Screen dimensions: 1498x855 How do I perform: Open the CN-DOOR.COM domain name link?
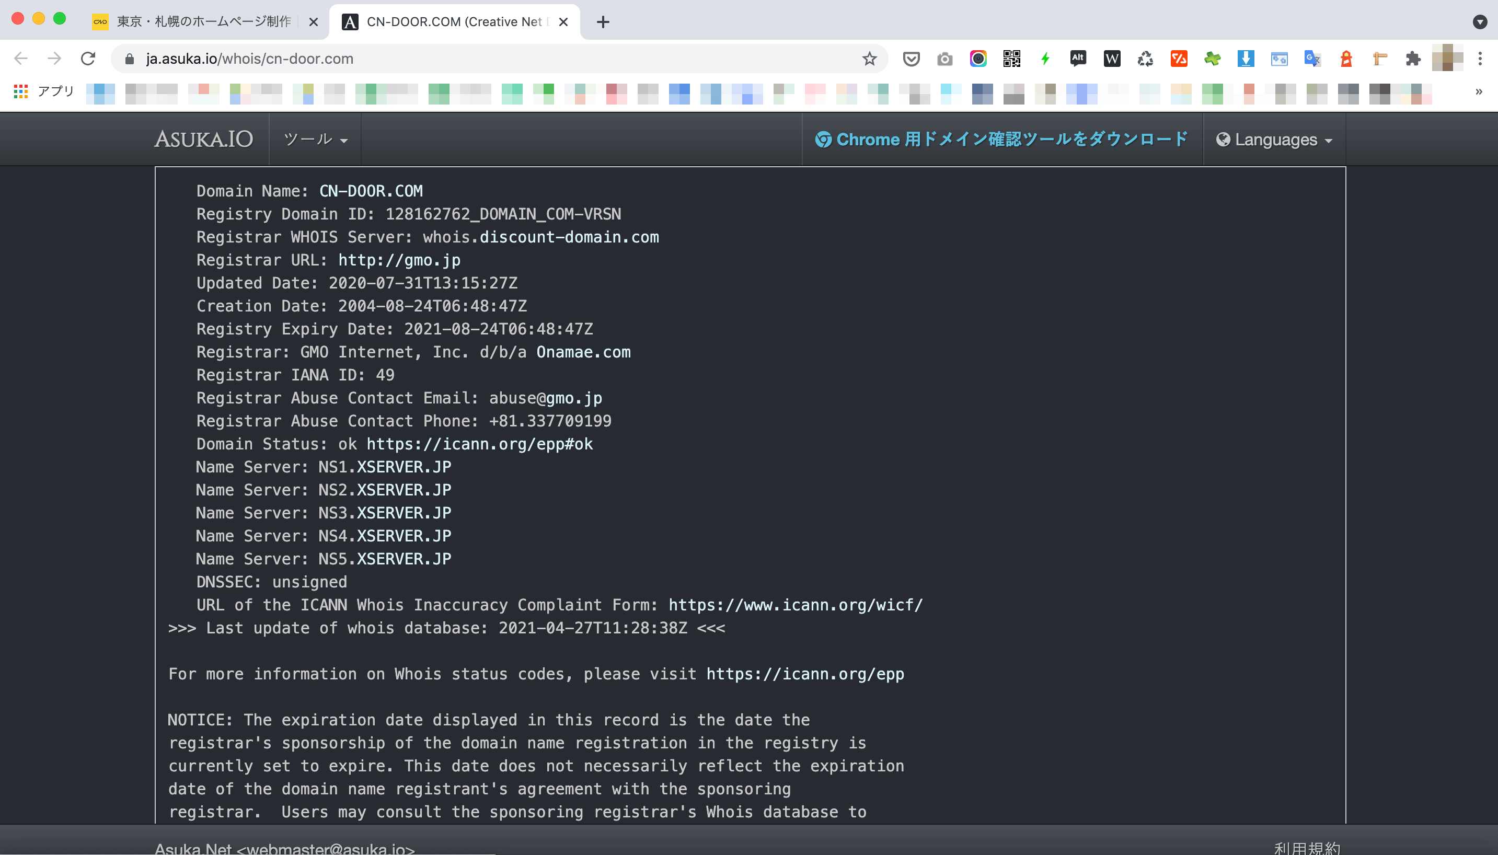tap(371, 191)
